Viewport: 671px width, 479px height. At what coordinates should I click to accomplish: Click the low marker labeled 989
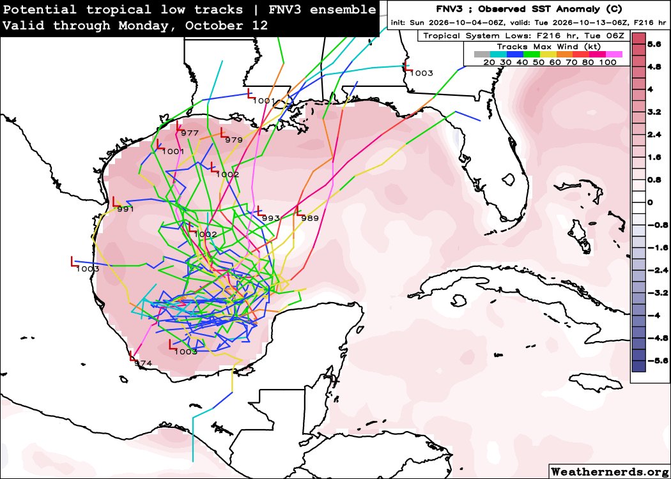(x=300, y=210)
